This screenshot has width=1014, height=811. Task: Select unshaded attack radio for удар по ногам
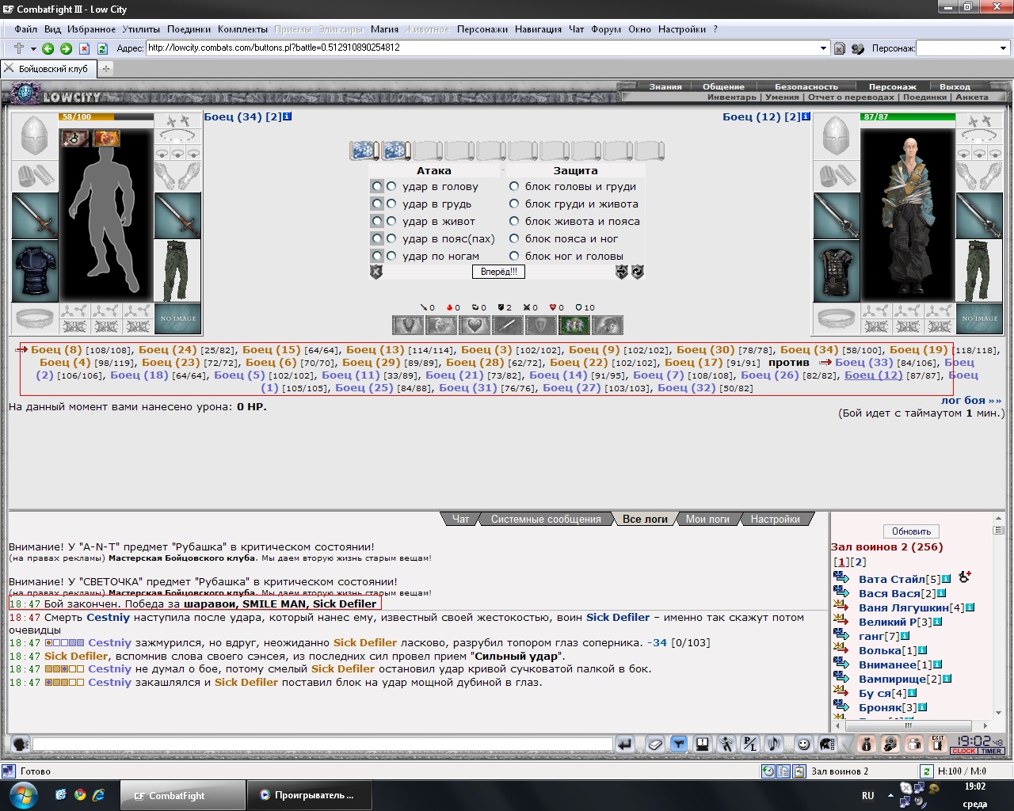click(391, 256)
